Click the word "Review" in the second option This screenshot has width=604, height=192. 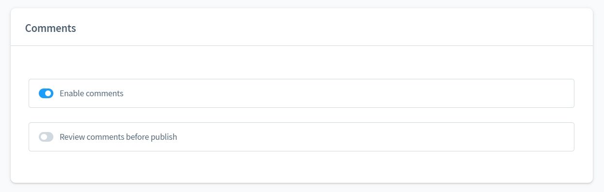71,137
